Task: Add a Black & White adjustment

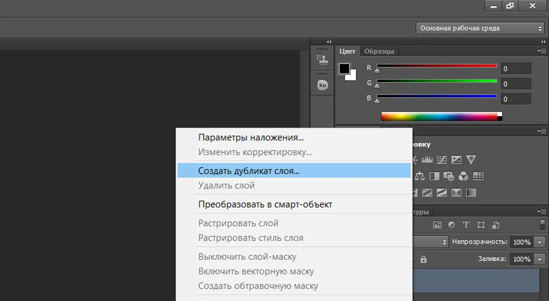Action: [x=434, y=176]
